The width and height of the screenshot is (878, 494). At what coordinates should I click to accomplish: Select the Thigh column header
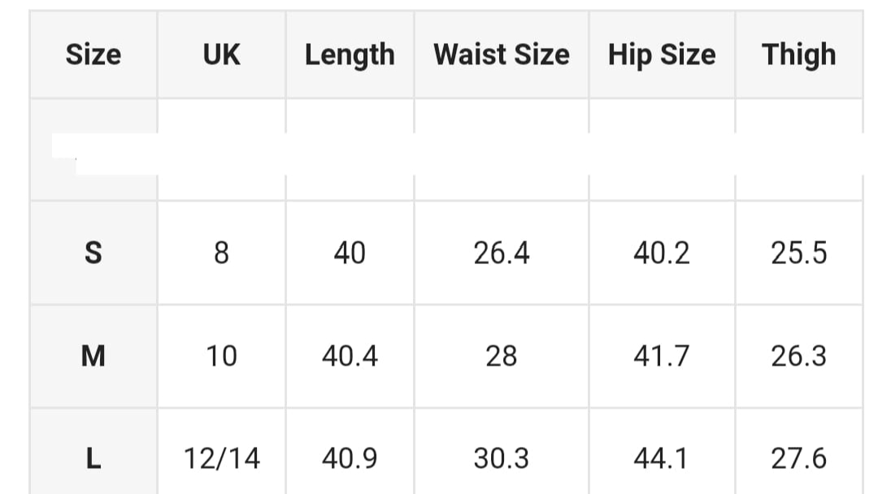[x=798, y=54]
